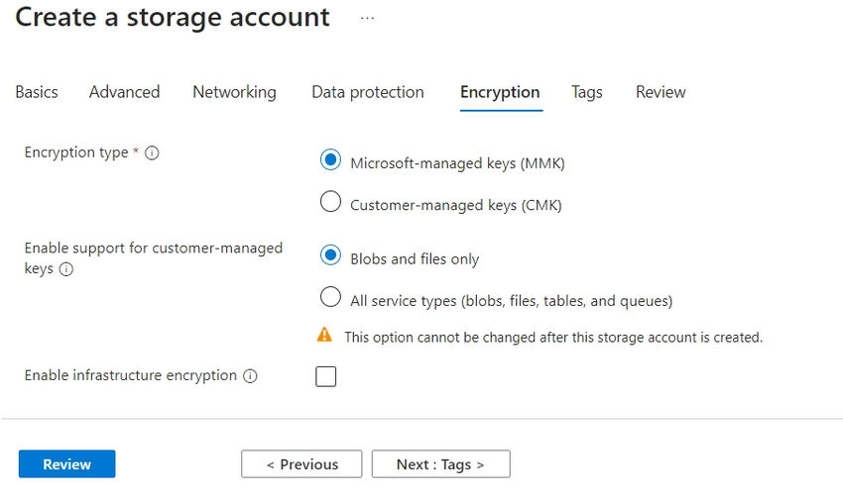Click Enable support for customer-managed keys label
The width and height of the screenshot is (843, 502).
click(153, 257)
